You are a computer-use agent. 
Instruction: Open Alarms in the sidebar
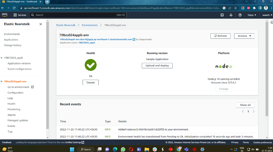point(11,115)
